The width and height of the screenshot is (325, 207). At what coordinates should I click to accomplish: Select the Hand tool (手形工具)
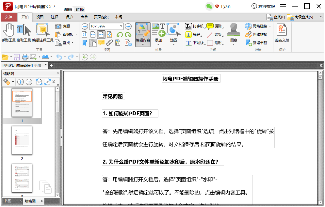coord(8,33)
